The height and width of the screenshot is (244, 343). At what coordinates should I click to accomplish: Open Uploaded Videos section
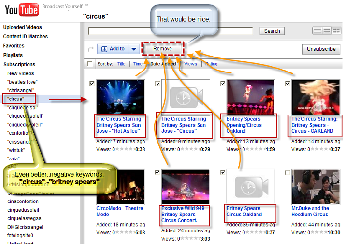pyautogui.click(x=23, y=27)
